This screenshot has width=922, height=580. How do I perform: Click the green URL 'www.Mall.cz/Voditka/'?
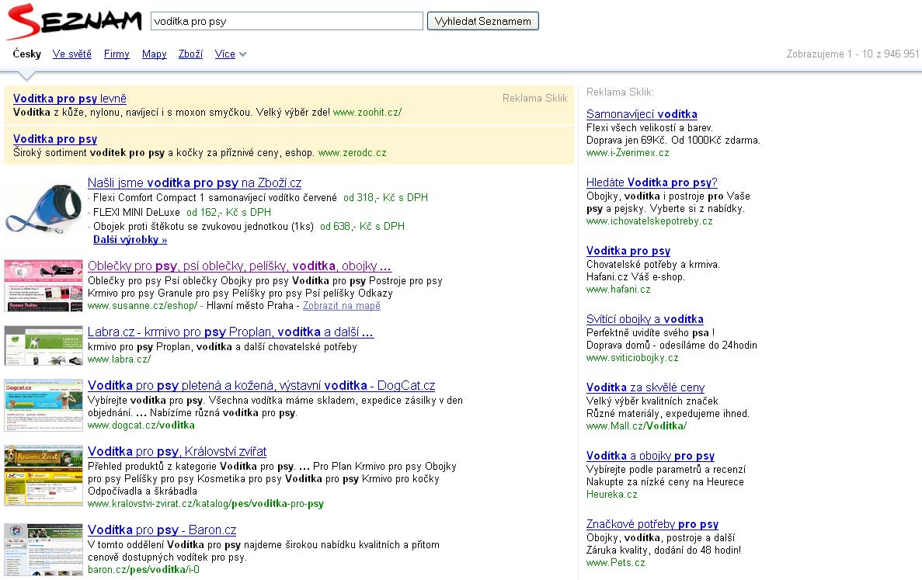click(636, 426)
